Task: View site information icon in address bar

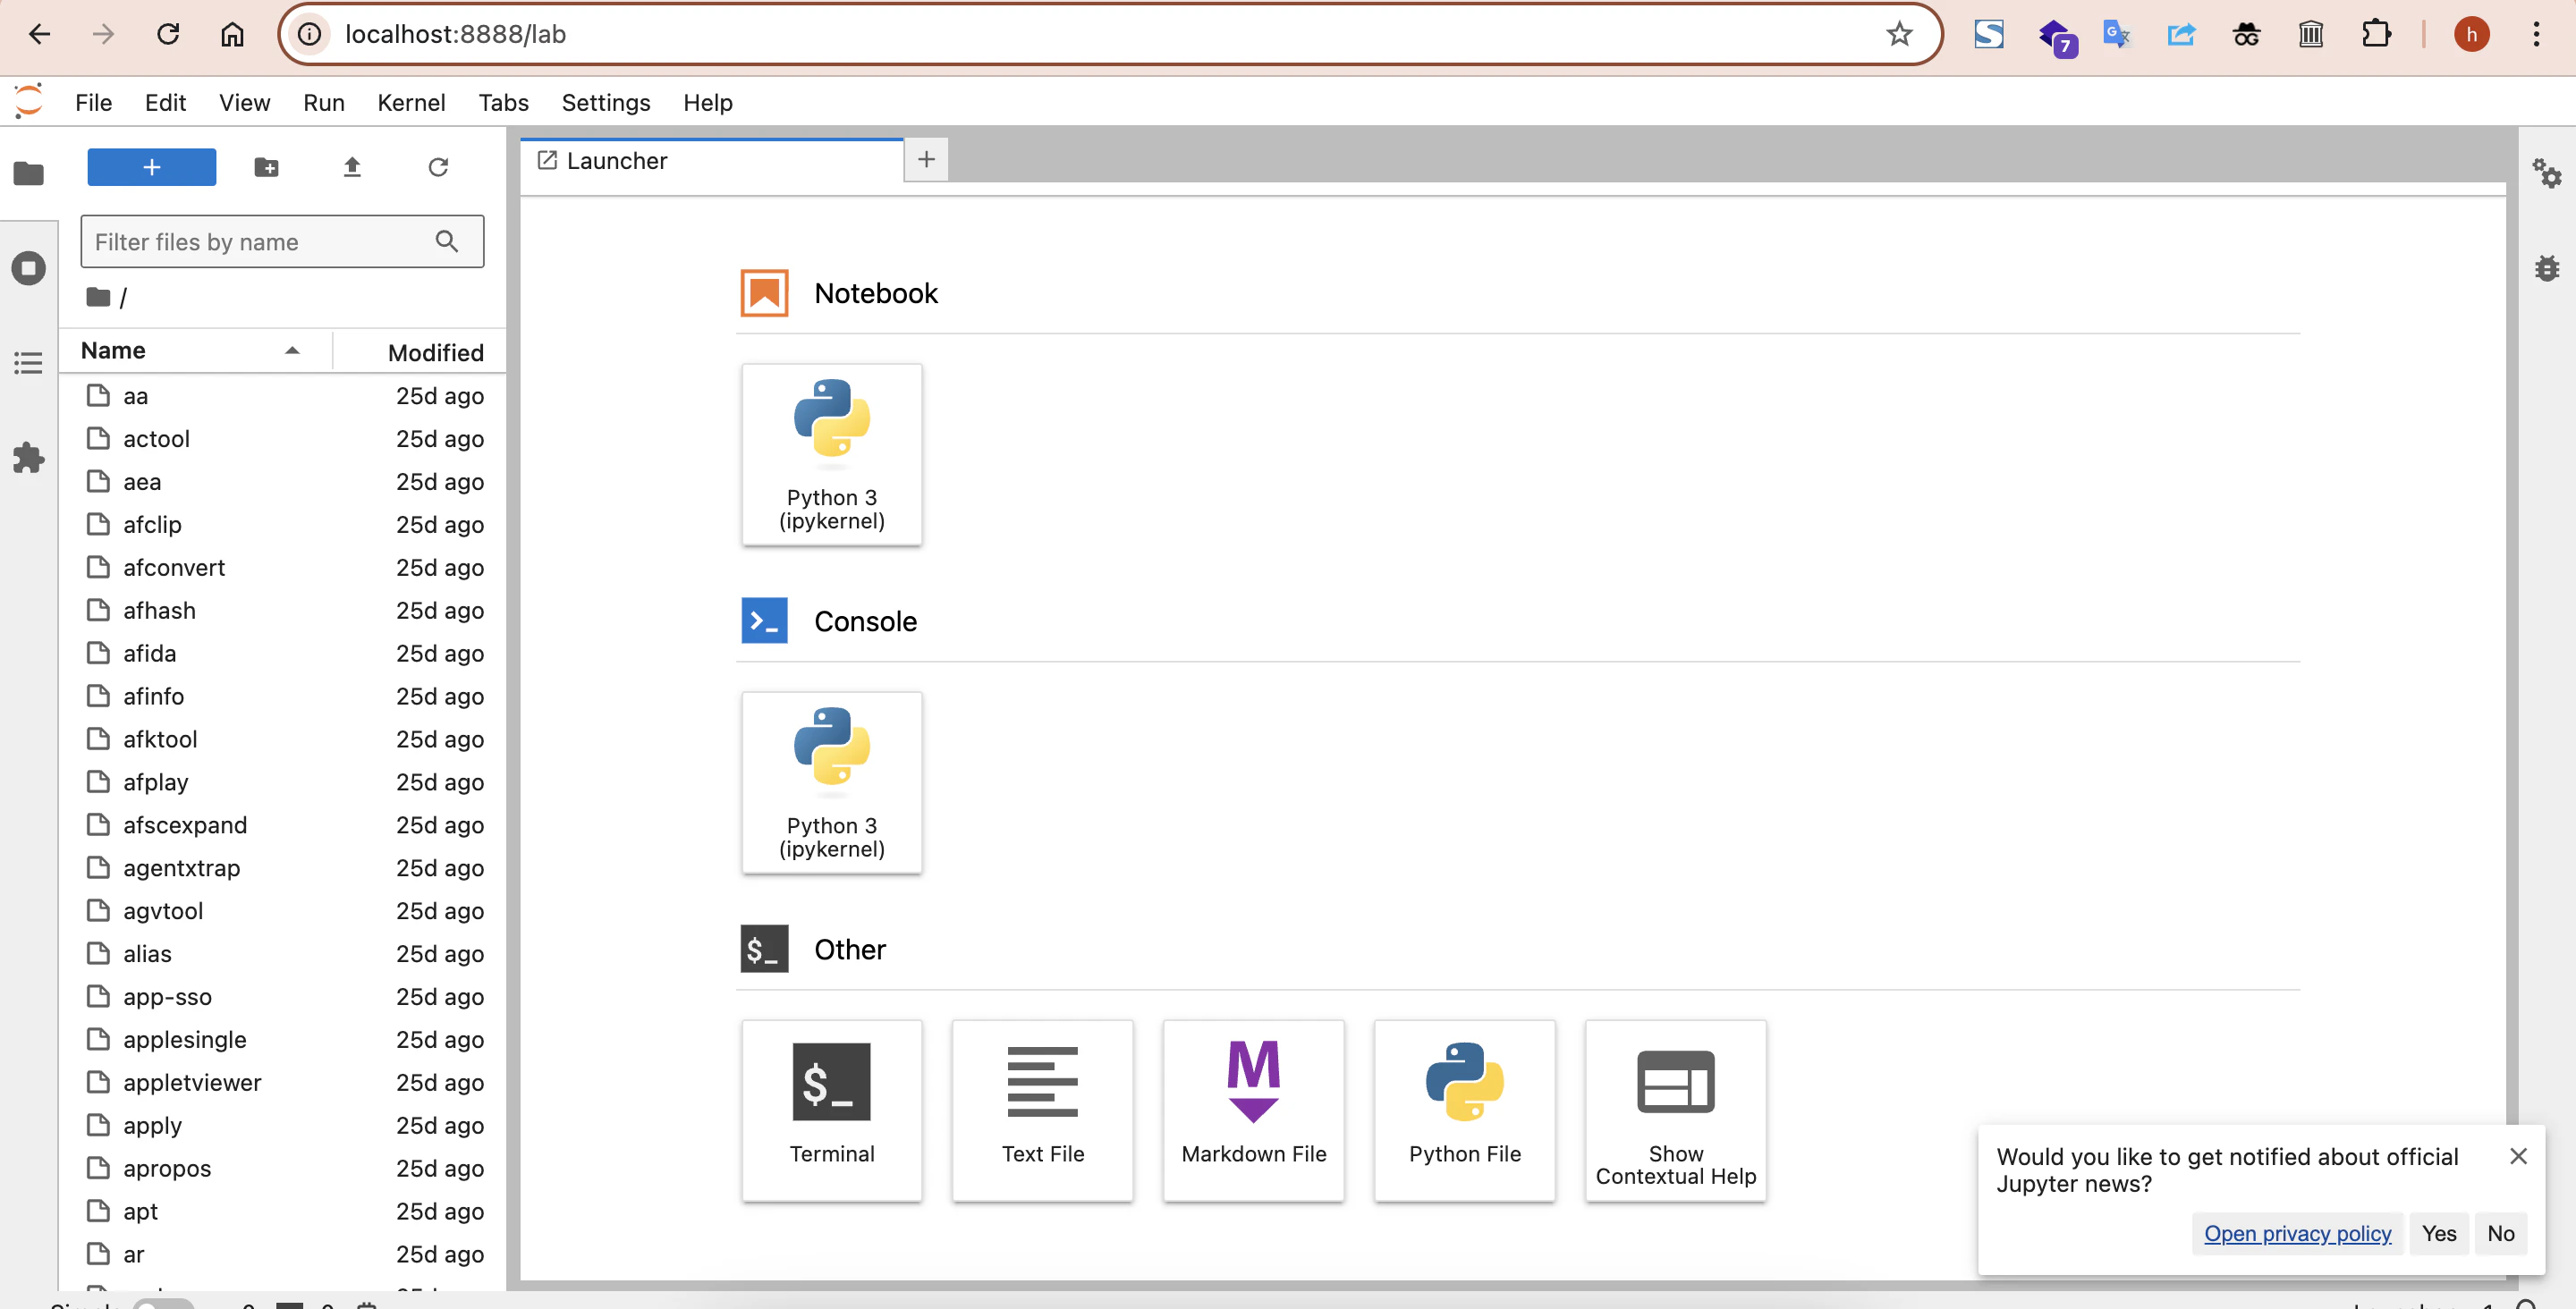Action: point(310,34)
